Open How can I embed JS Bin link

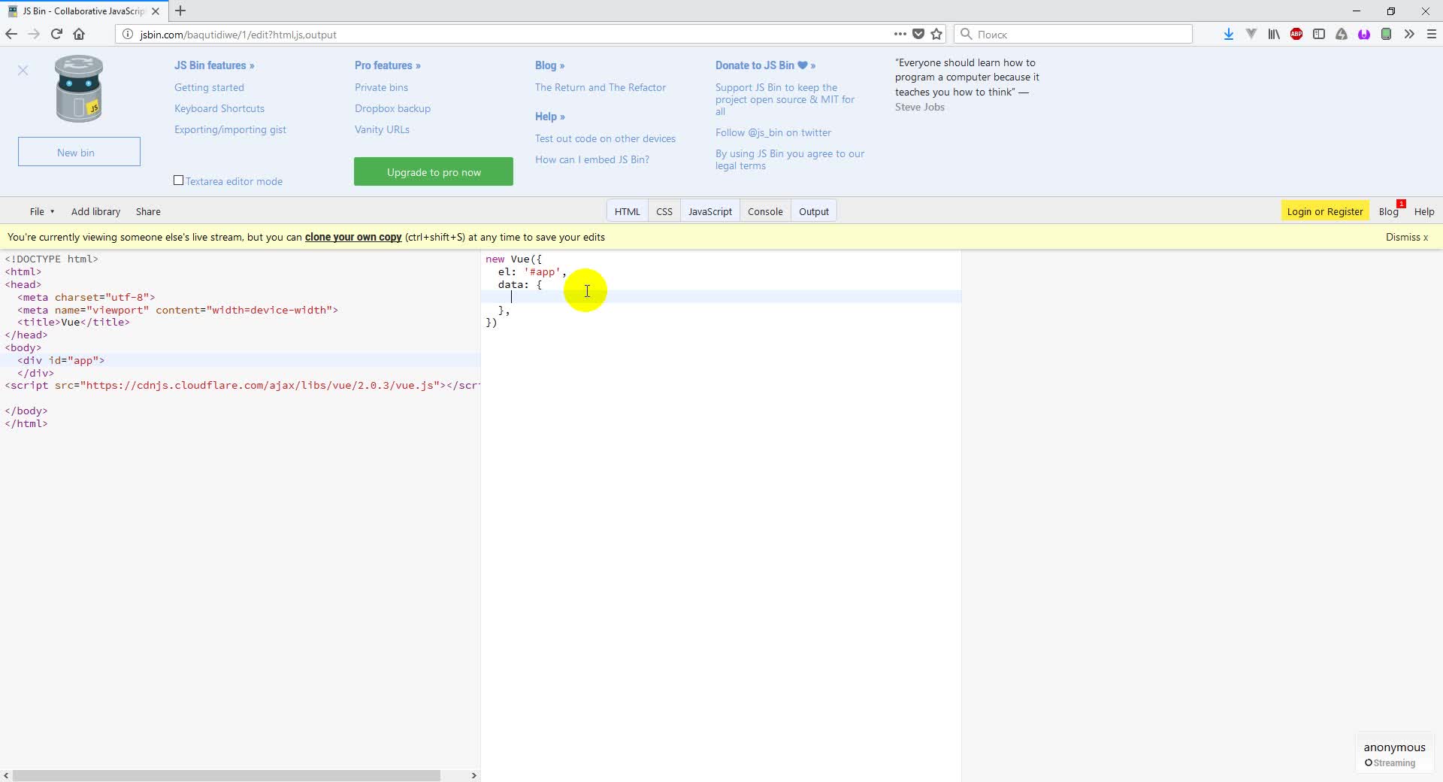point(592,159)
